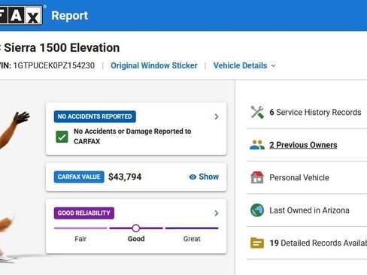Viewport: 367px width, 275px height.
Task: Click the eye icon beside Show
Action: pyautogui.click(x=193, y=177)
